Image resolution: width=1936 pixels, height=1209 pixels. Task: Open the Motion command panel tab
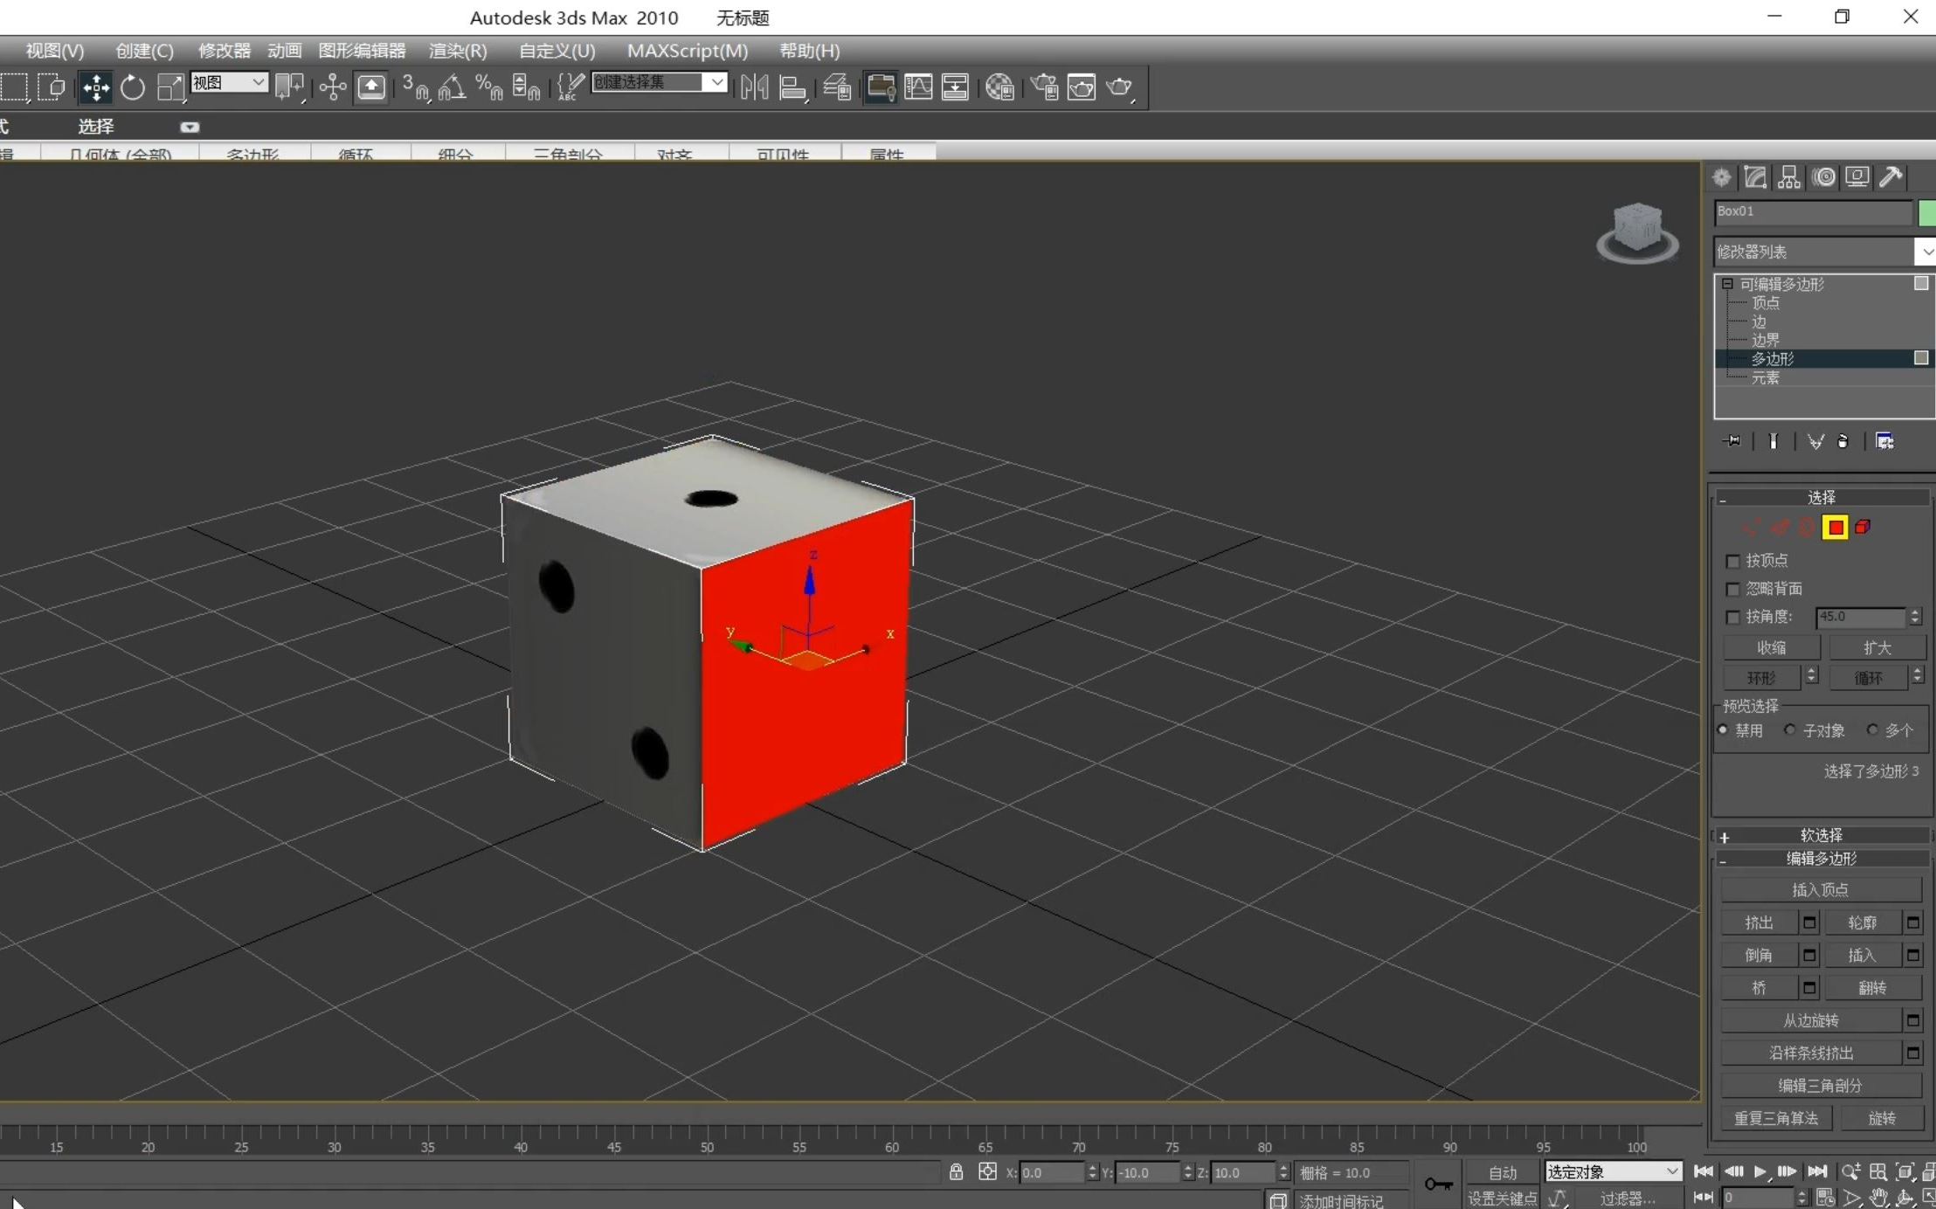point(1823,177)
